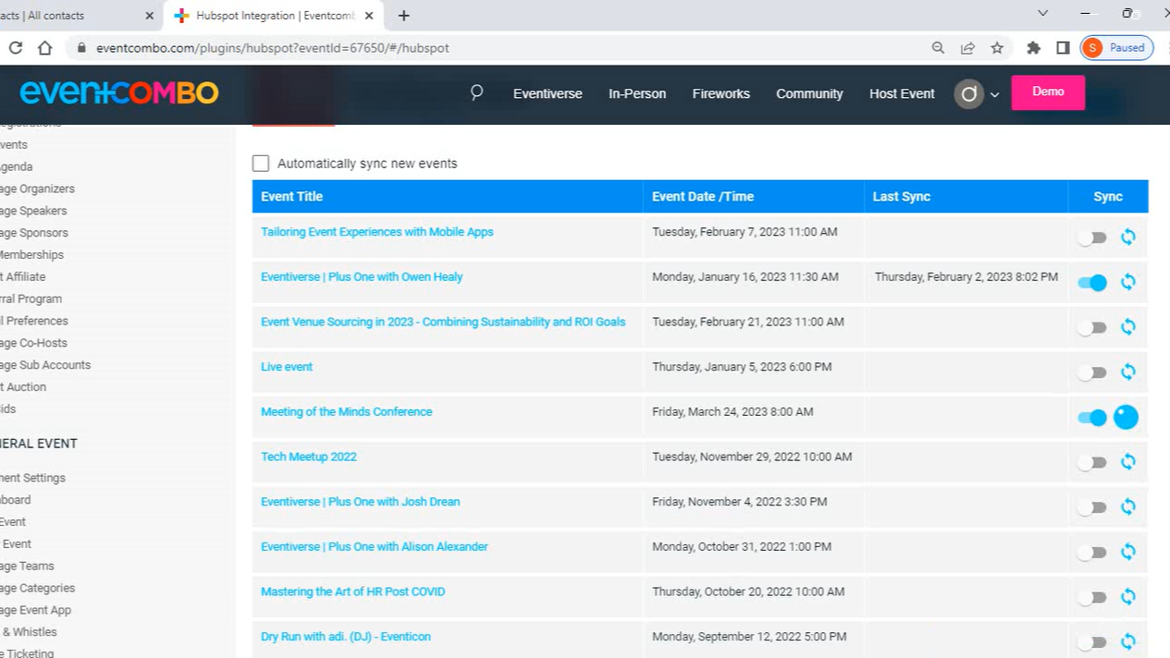Viewport: 1170px width, 658px height.
Task: Click sync refresh icon for Live event
Action: 1127,372
